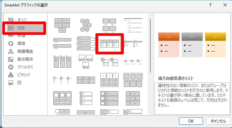The image size is (232, 128).
Task: Choose the square accent list layout
Action: tap(133, 43)
